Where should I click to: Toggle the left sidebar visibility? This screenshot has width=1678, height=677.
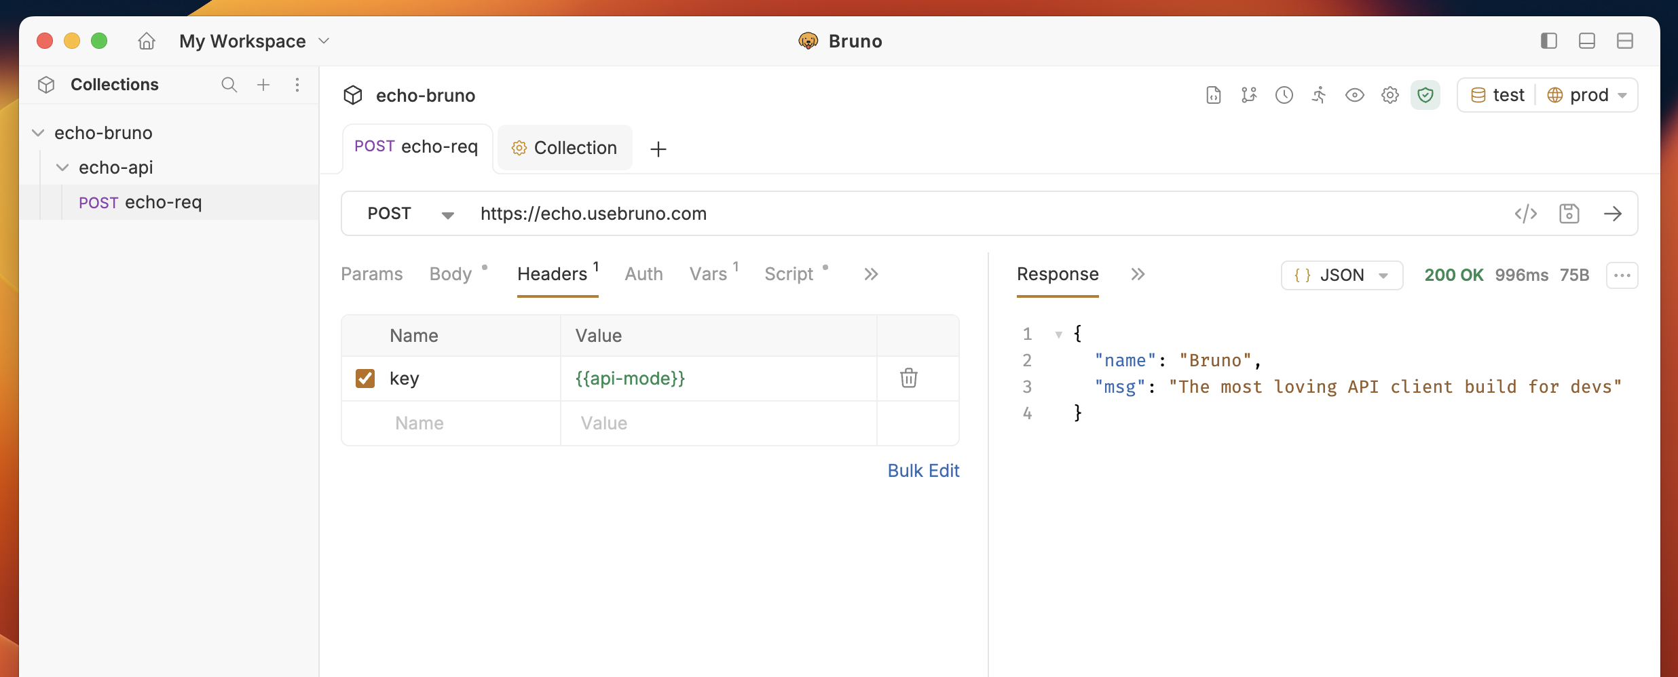pos(1548,41)
